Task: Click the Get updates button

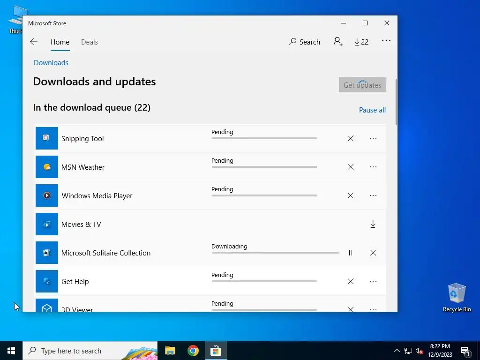Action: coord(362,85)
